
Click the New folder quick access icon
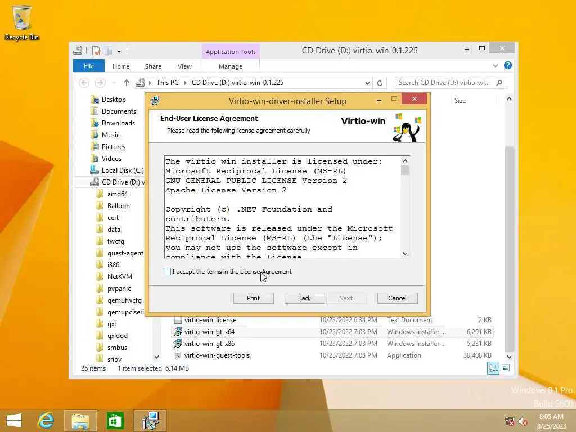109,51
